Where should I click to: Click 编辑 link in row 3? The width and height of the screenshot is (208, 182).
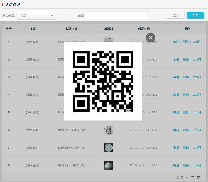(176, 77)
